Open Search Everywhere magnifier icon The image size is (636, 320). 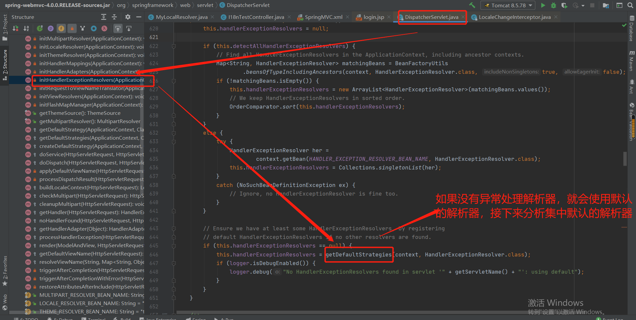630,5
